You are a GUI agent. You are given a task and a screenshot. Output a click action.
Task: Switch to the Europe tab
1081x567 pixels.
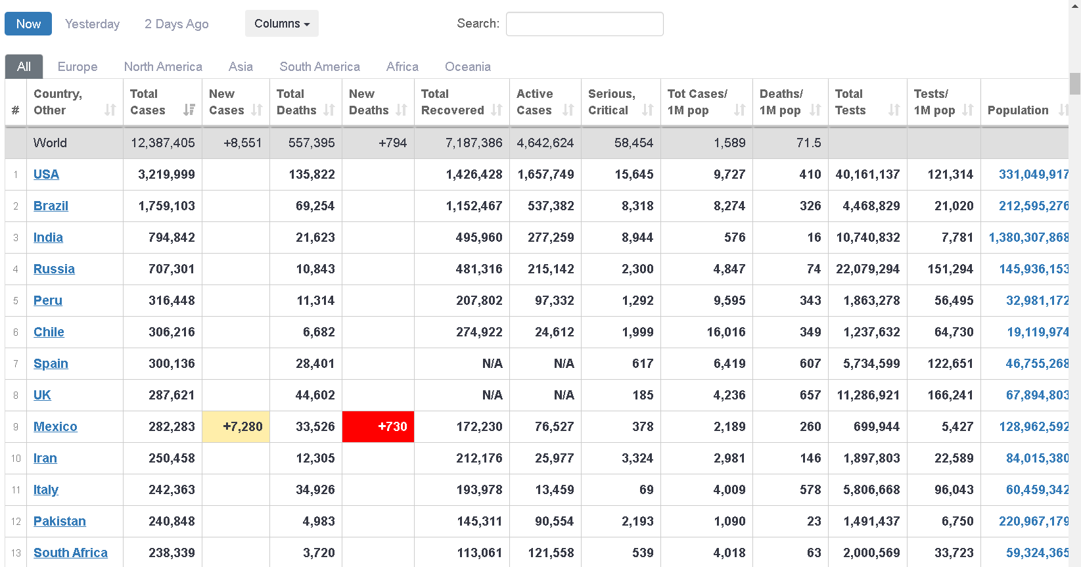pos(78,66)
